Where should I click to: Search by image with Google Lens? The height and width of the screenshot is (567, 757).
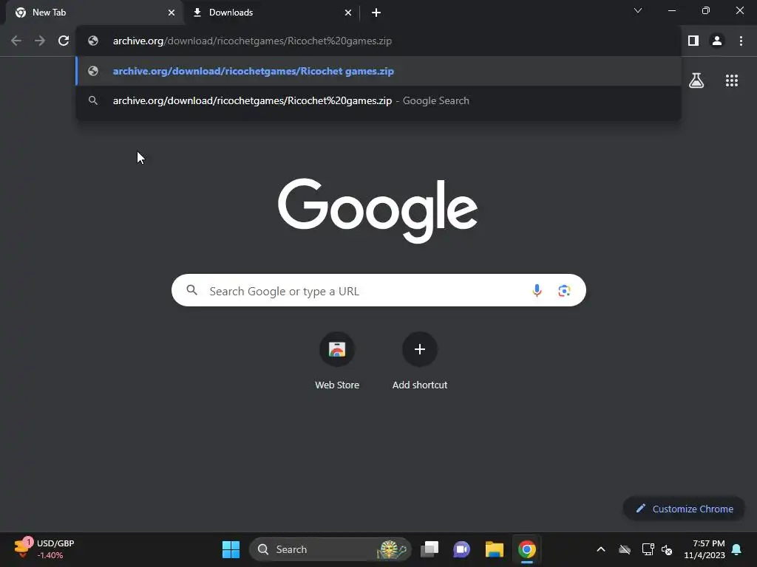[564, 290]
